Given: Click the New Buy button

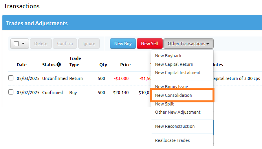Looking at the screenshot, I should (123, 44).
